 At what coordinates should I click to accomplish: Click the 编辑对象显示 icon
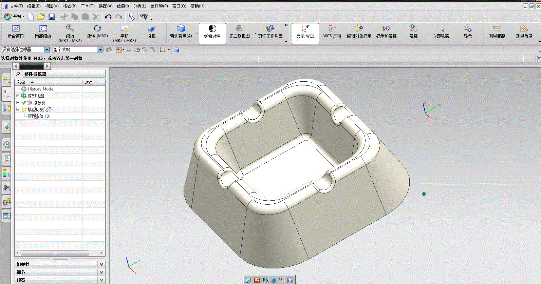(x=359, y=29)
